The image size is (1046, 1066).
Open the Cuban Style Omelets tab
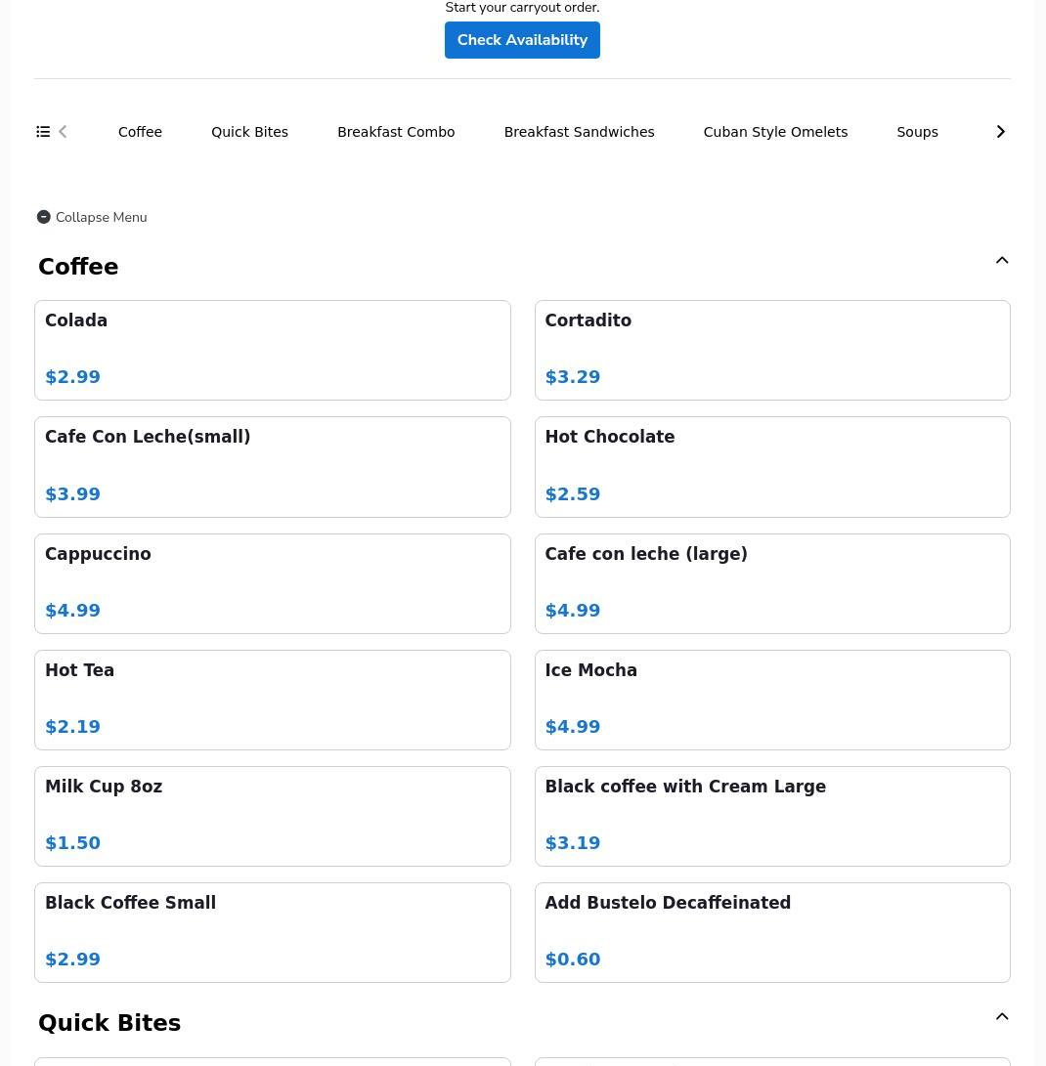point(775,132)
